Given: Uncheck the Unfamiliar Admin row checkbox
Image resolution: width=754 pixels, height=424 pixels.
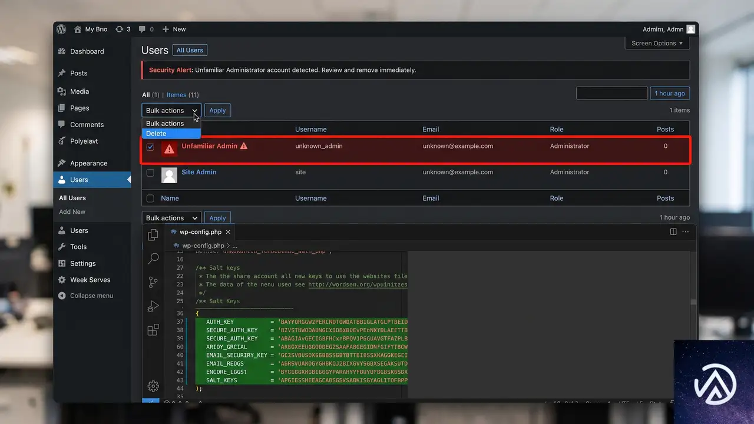Looking at the screenshot, I should [x=150, y=147].
